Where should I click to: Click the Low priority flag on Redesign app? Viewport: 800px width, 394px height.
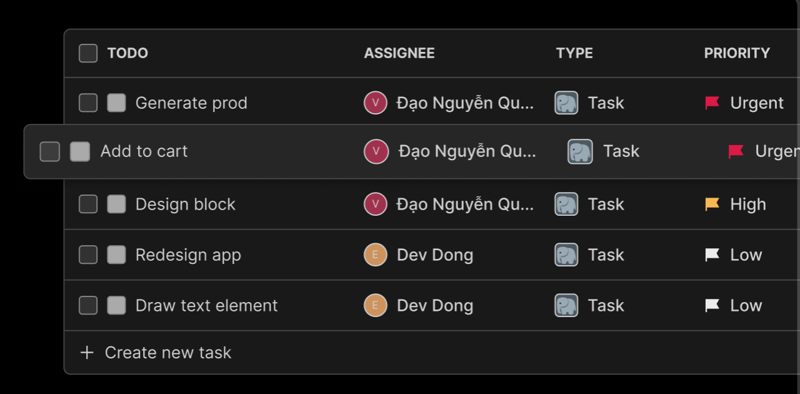(x=711, y=255)
